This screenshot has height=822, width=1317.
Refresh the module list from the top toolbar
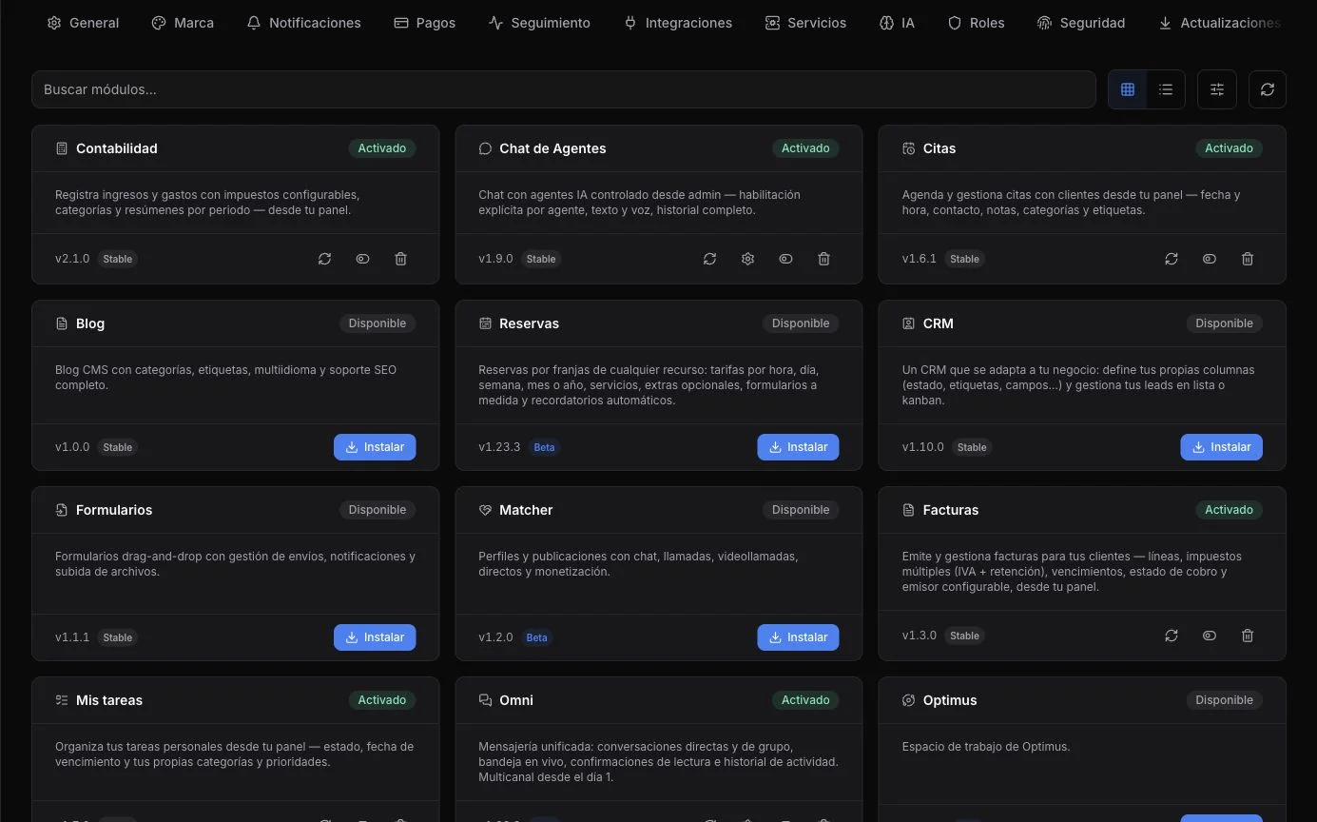pos(1268,89)
